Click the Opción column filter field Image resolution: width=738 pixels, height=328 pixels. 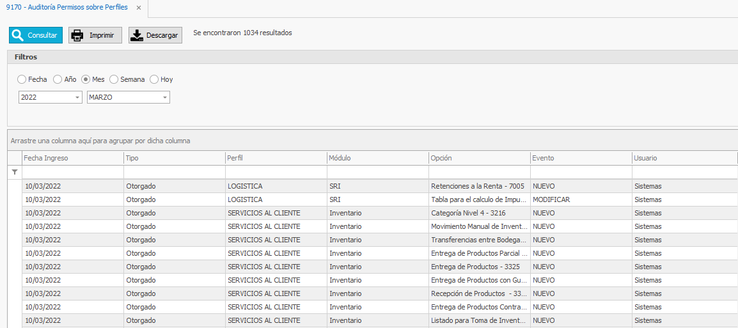tap(479, 172)
